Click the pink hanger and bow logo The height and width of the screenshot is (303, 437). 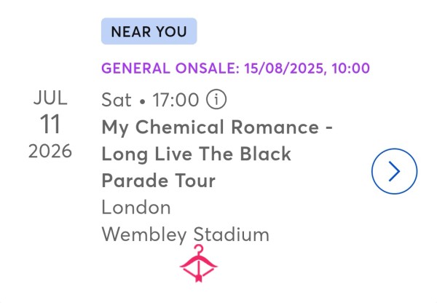pyautogui.click(x=198, y=264)
